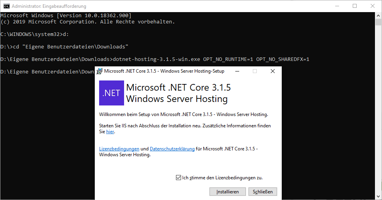Click 'Microsoft .NET Core 3.1.5 Windows Server Hosting' heading
The height and width of the screenshot is (200, 382).
click(178, 93)
